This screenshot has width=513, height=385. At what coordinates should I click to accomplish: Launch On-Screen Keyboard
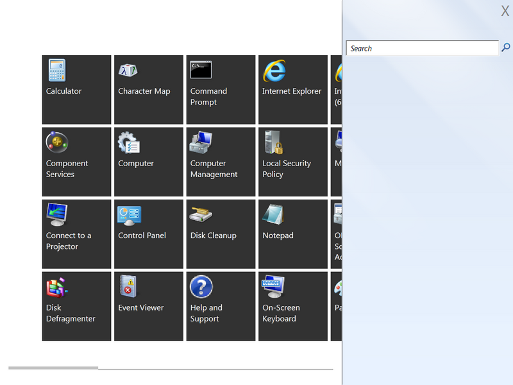point(292,306)
